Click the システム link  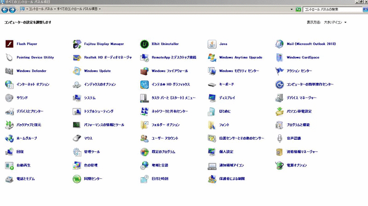(x=90, y=98)
